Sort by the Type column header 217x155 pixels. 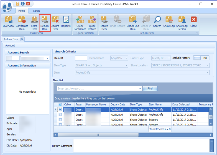click(80, 105)
